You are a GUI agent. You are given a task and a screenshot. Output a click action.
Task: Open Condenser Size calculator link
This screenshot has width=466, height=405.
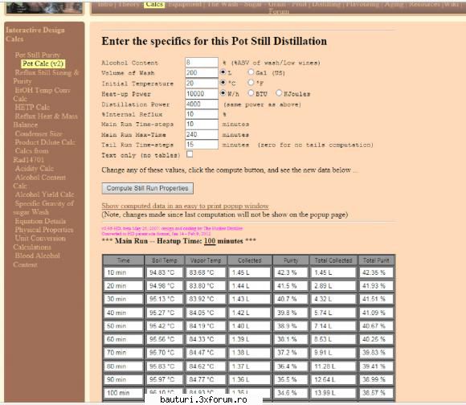(x=39, y=133)
